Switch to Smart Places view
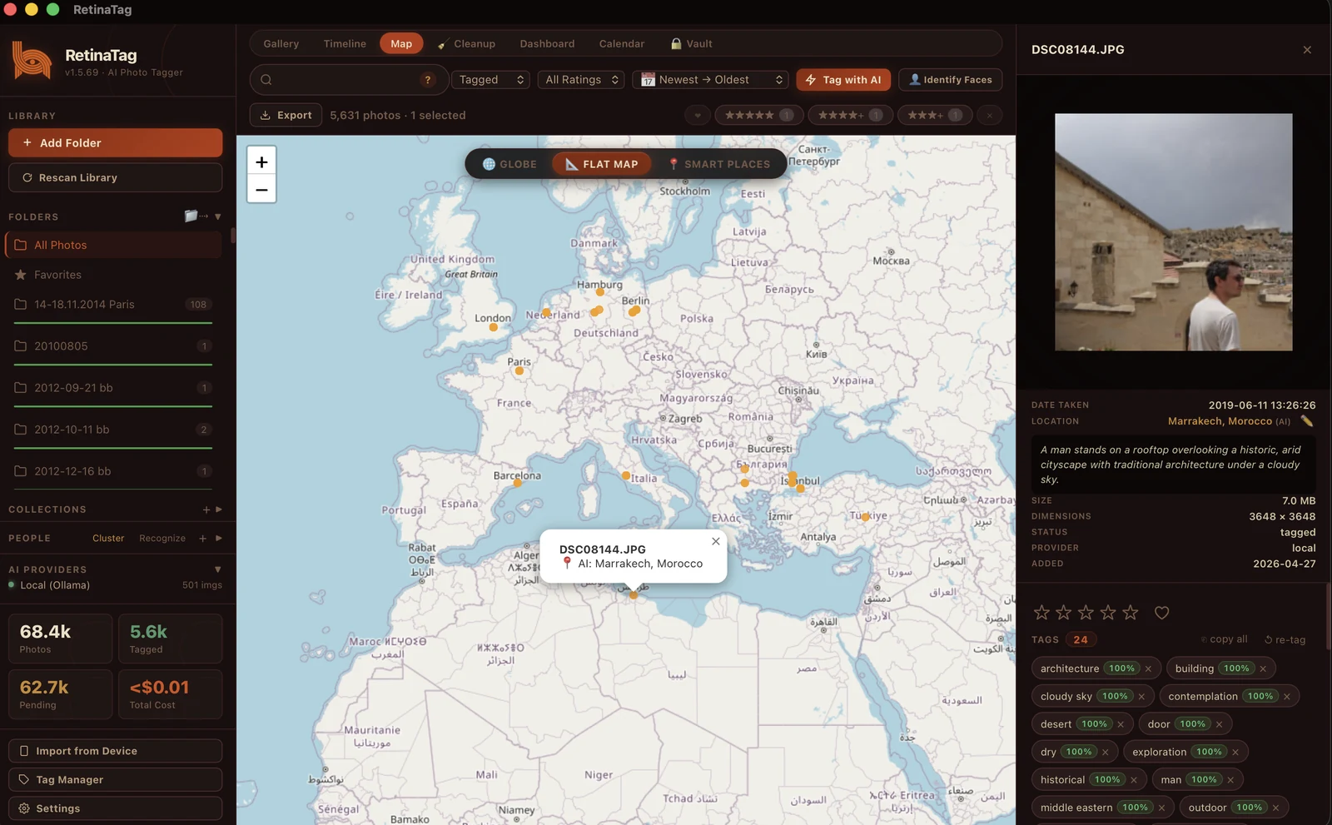1332x825 pixels. (719, 164)
